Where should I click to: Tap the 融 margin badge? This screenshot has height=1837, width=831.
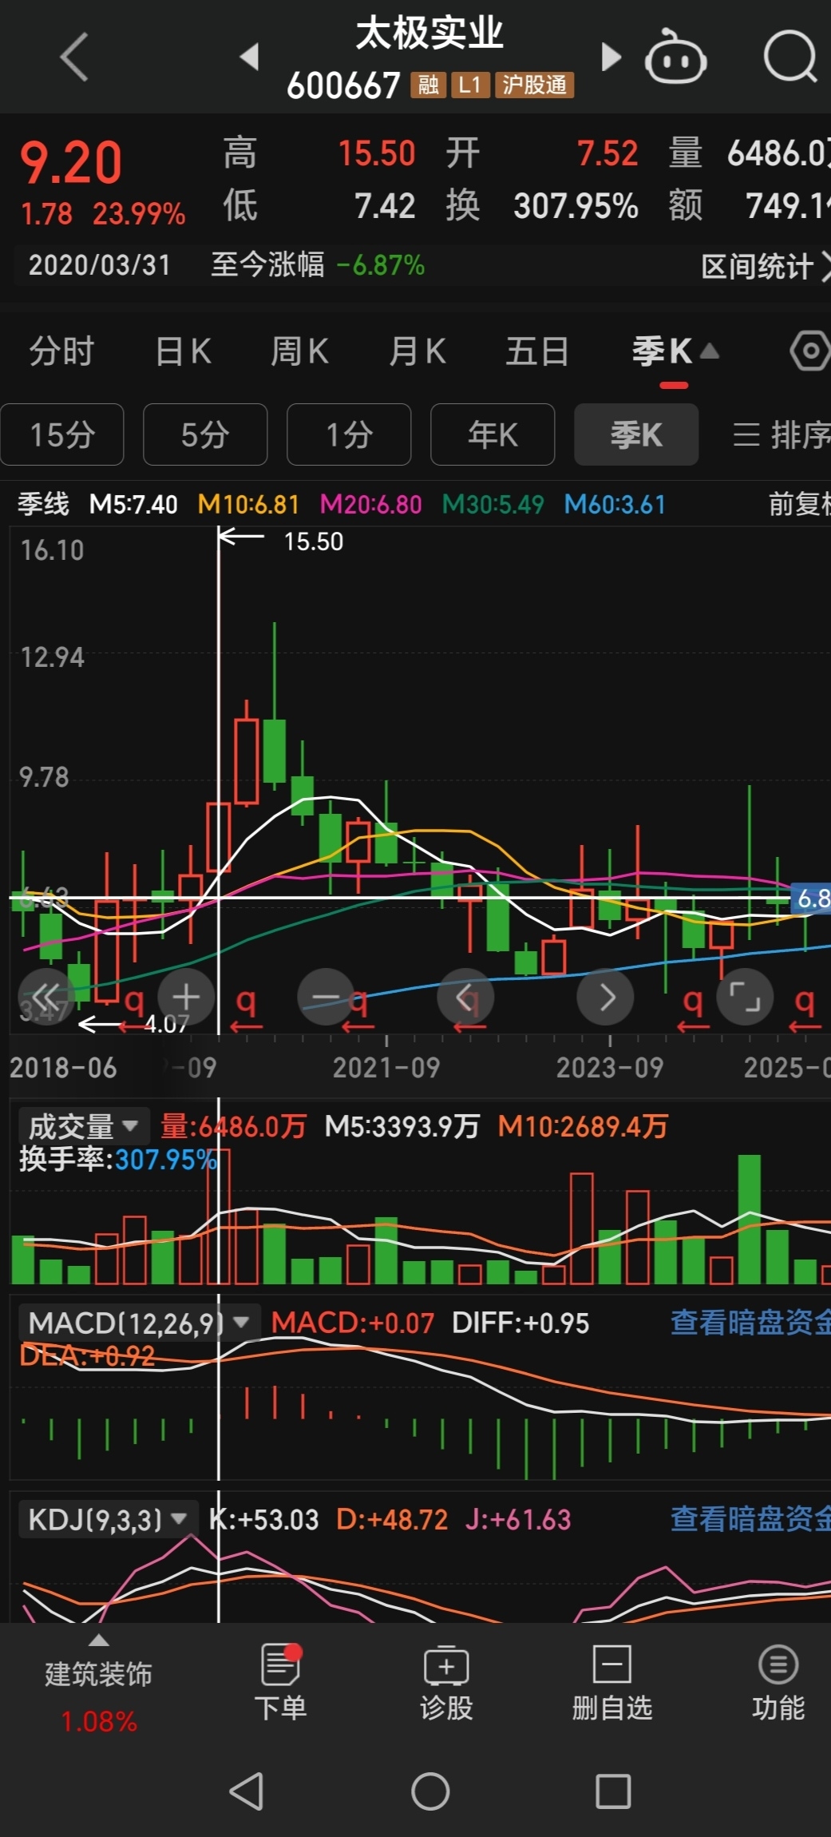coord(428,85)
